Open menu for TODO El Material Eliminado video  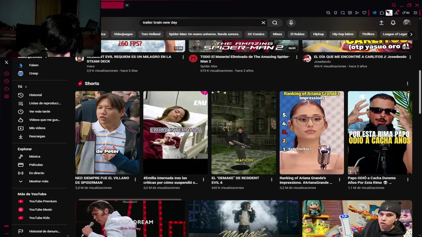click(296, 57)
